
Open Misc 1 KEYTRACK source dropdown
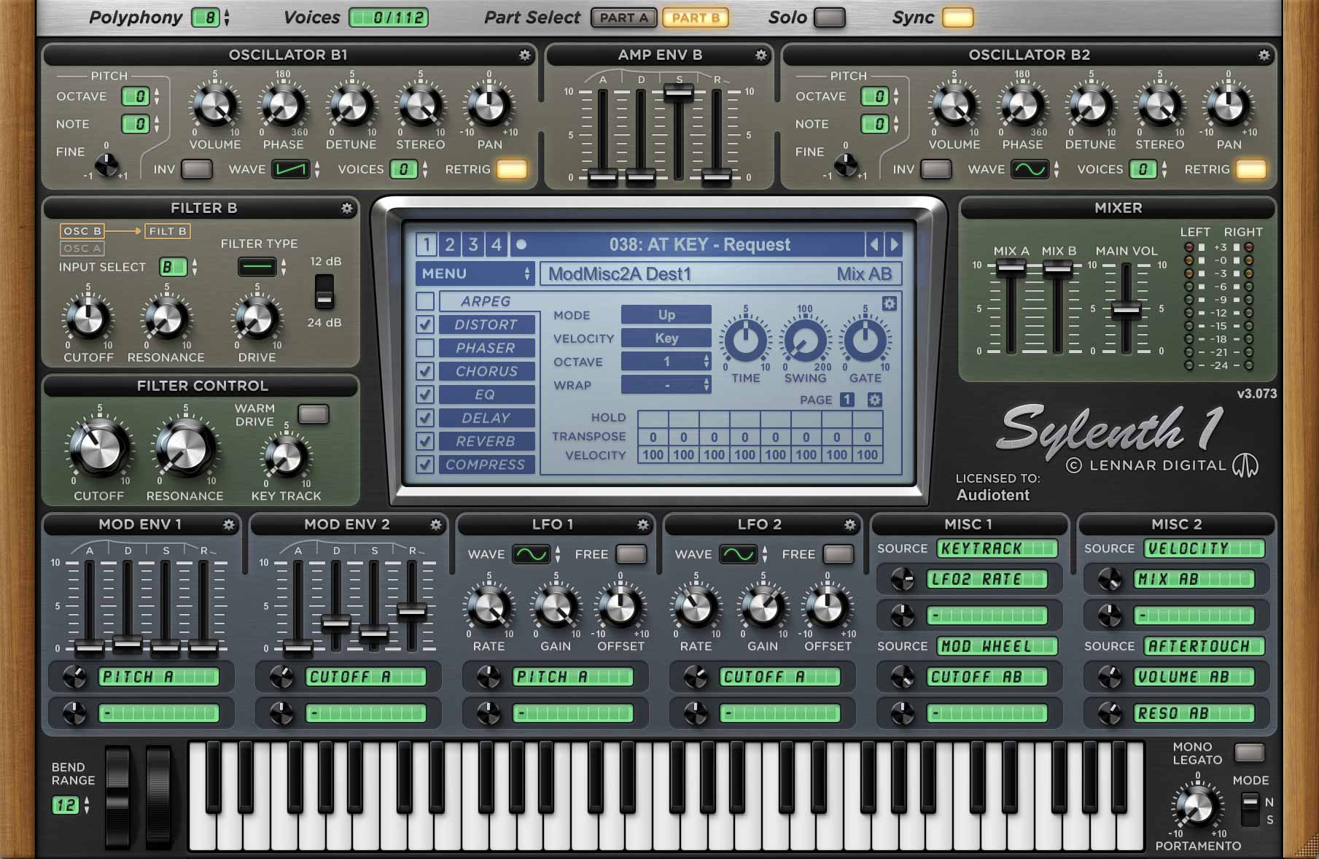[x=997, y=548]
